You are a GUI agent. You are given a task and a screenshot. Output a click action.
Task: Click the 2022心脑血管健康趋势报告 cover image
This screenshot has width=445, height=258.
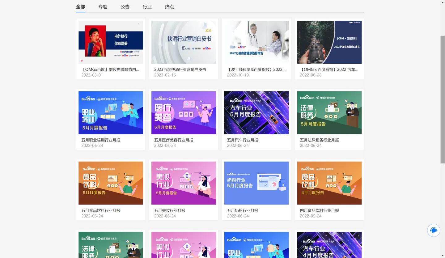click(256, 42)
